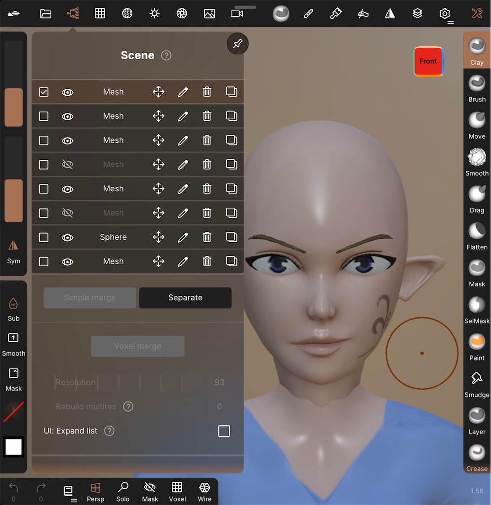
Task: Show the sixth hidden Mesh
Action: pyautogui.click(x=67, y=213)
